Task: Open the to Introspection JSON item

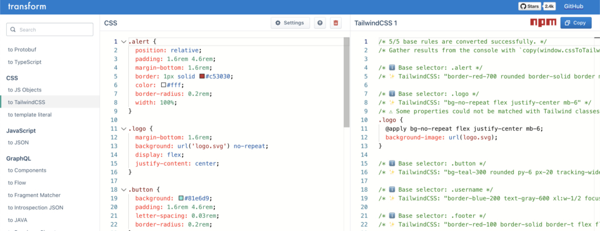Action: pos(36,208)
